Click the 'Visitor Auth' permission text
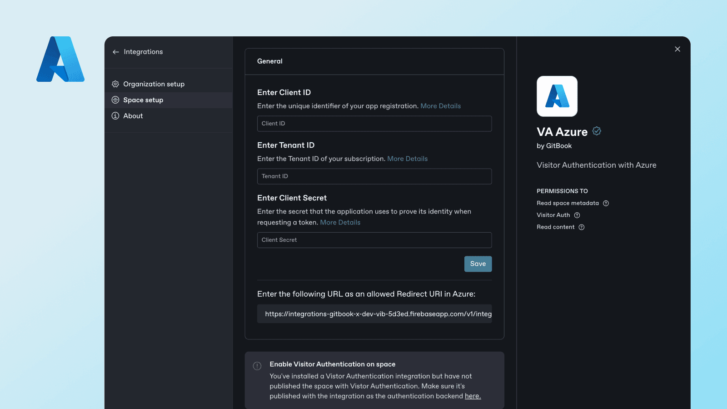727x409 pixels. coord(553,215)
